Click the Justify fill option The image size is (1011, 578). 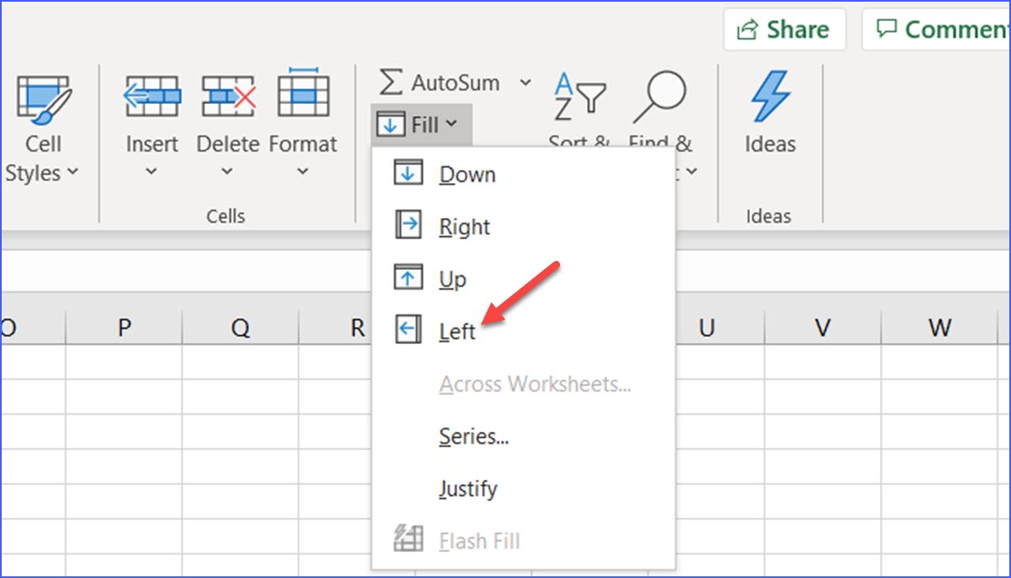point(468,488)
